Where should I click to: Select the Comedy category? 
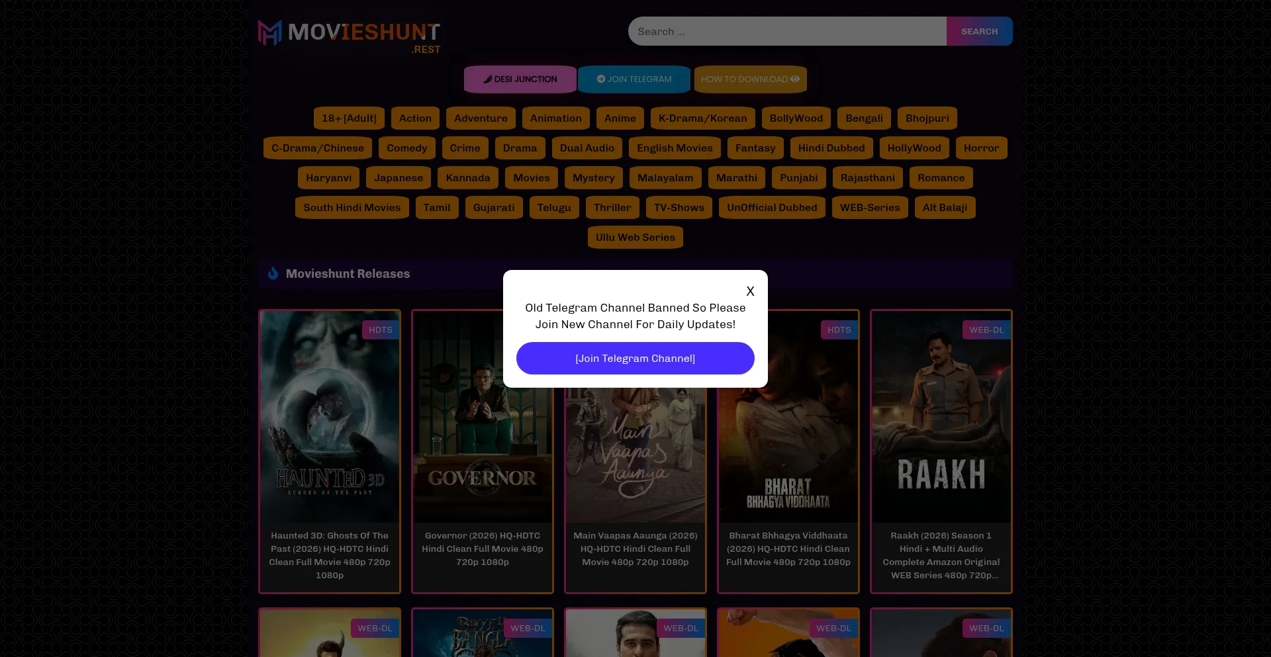407,148
